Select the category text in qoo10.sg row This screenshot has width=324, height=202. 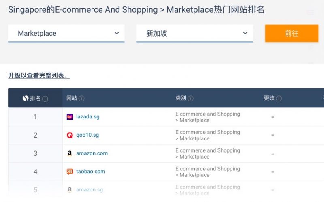tap(208, 135)
